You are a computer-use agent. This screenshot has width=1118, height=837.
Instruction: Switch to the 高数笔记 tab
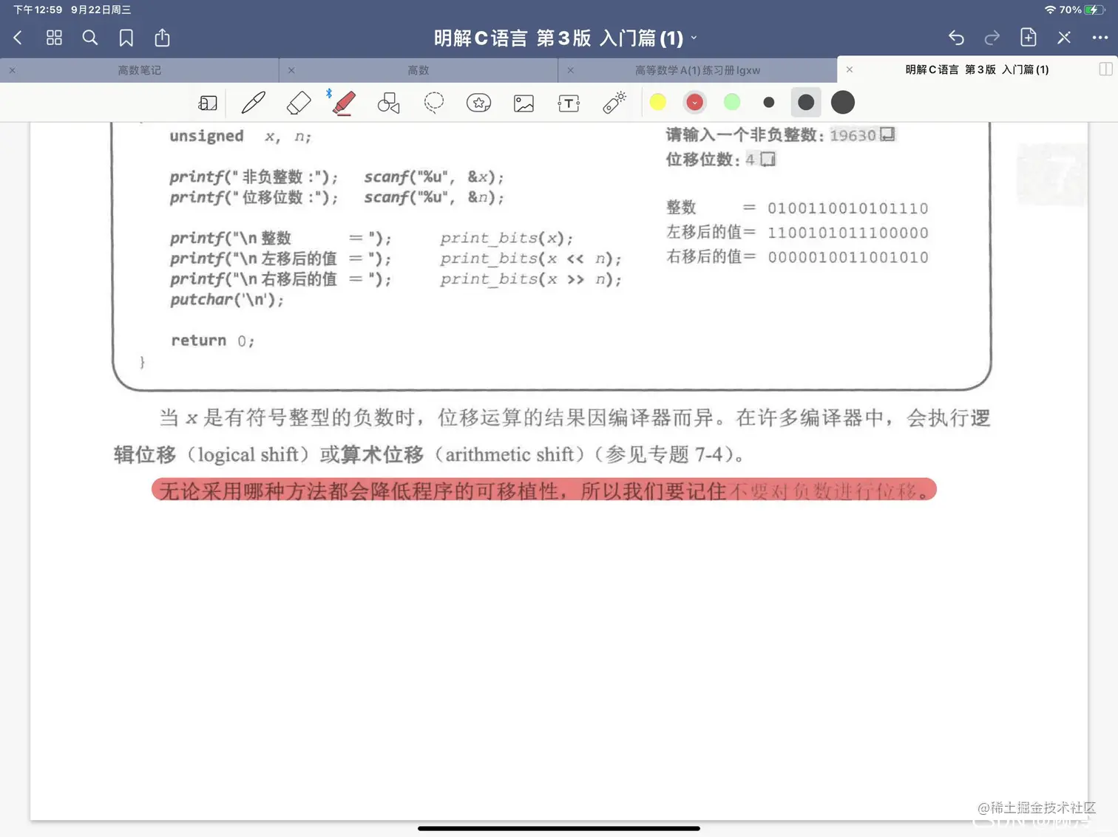click(138, 69)
